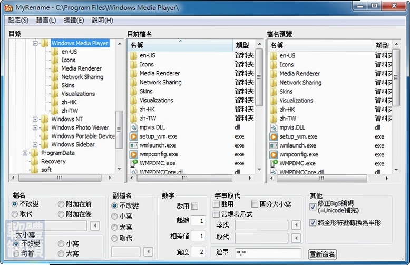Click mpvis.DLL file icon in current filenames list

pos(134,127)
